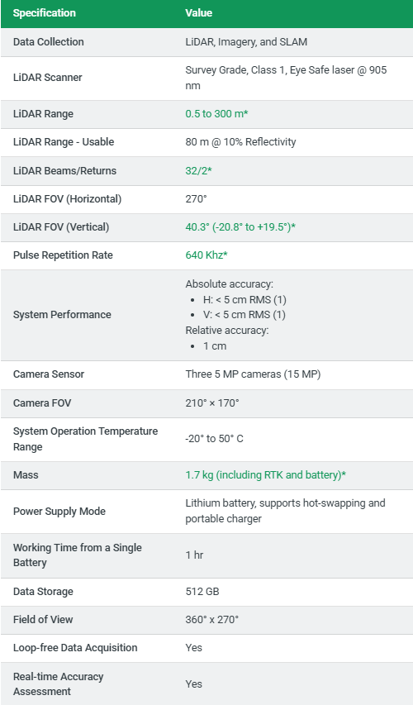
Task: Click the green 640 Khz* value
Action: point(206,255)
